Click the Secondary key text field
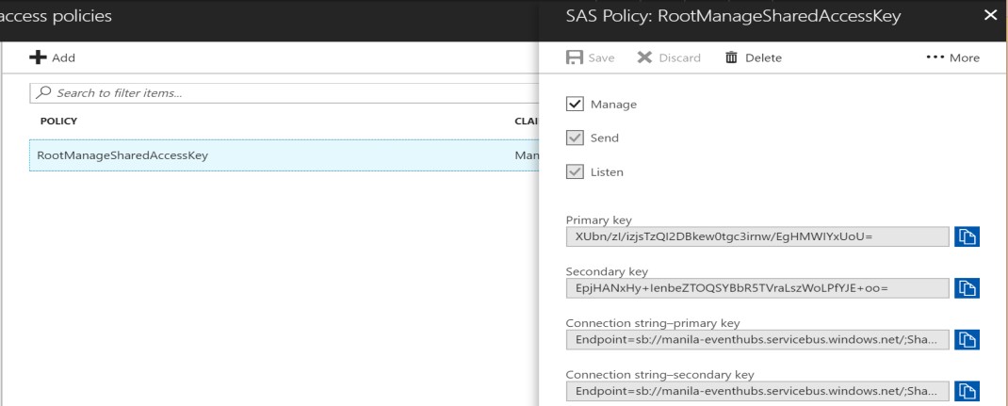1008x406 pixels. click(754, 287)
